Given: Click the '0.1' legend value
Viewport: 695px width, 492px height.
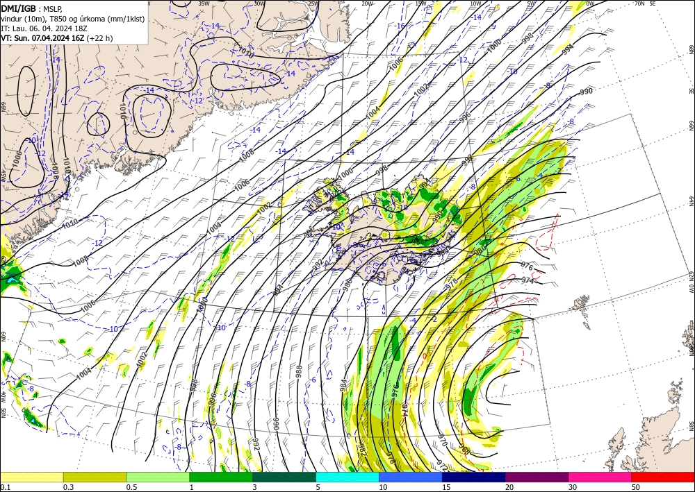Looking at the screenshot, I should tap(4, 487).
